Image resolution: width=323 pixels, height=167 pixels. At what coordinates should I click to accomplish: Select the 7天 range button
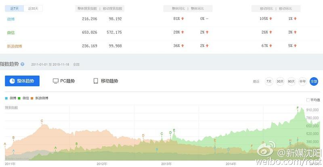269,81
